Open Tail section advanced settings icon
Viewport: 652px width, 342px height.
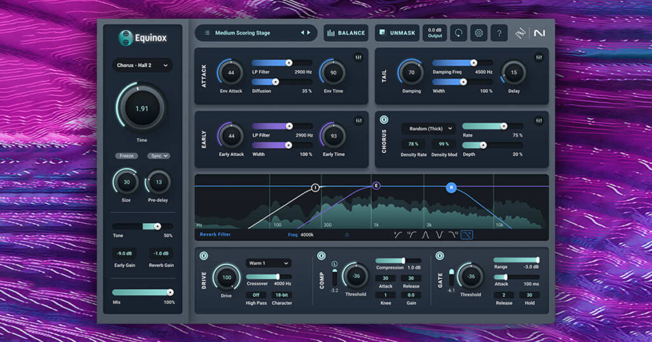tap(539, 57)
